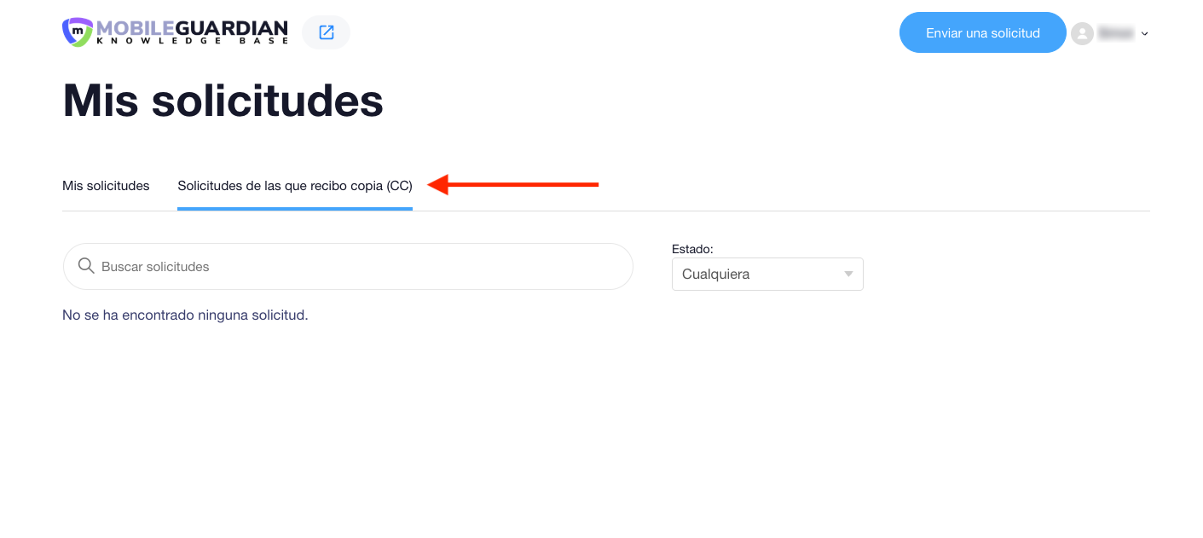The image size is (1203, 538).
Task: Click the "MOBILEGUARDIAN" wordmark text
Action: point(192,28)
